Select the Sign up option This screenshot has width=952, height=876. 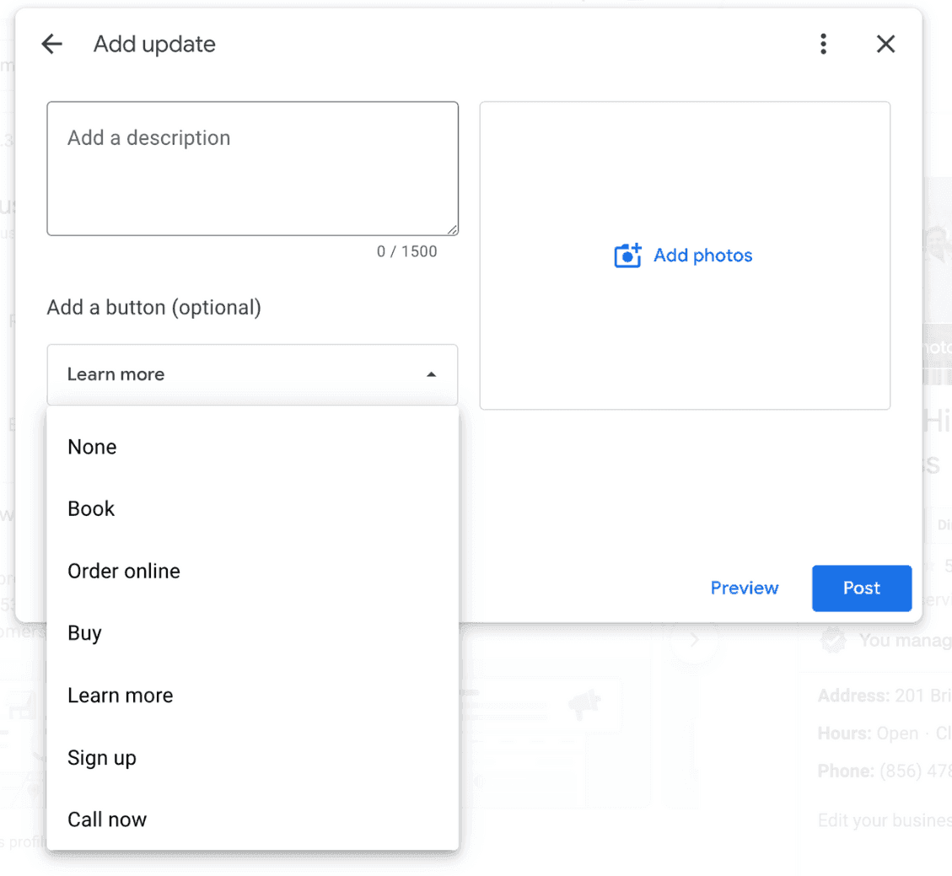tap(253, 758)
